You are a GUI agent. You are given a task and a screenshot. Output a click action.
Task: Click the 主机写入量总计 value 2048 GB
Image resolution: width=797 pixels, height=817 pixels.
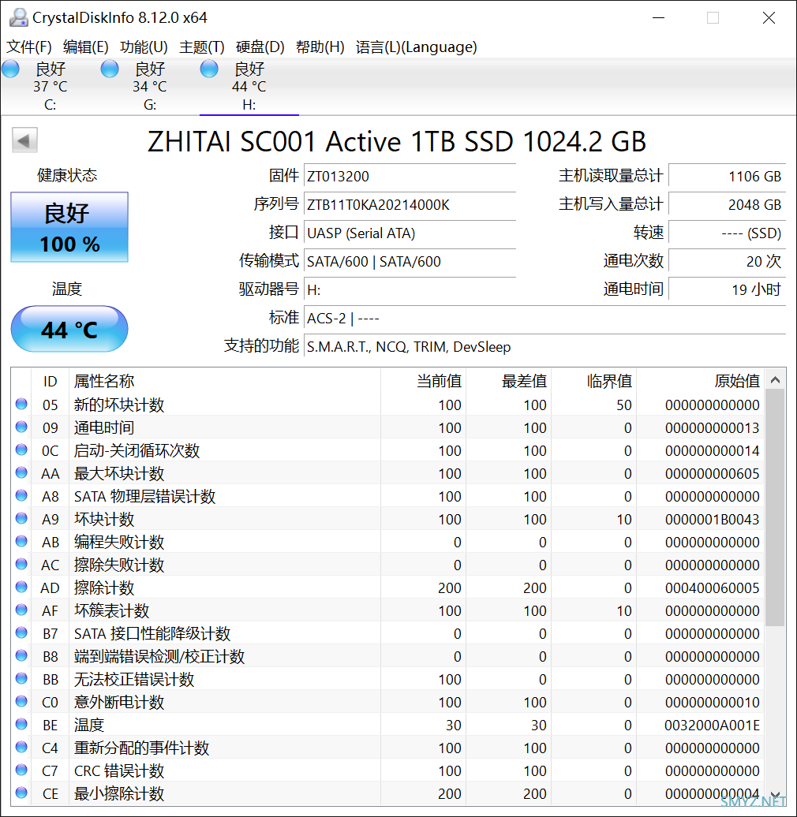[728, 205]
